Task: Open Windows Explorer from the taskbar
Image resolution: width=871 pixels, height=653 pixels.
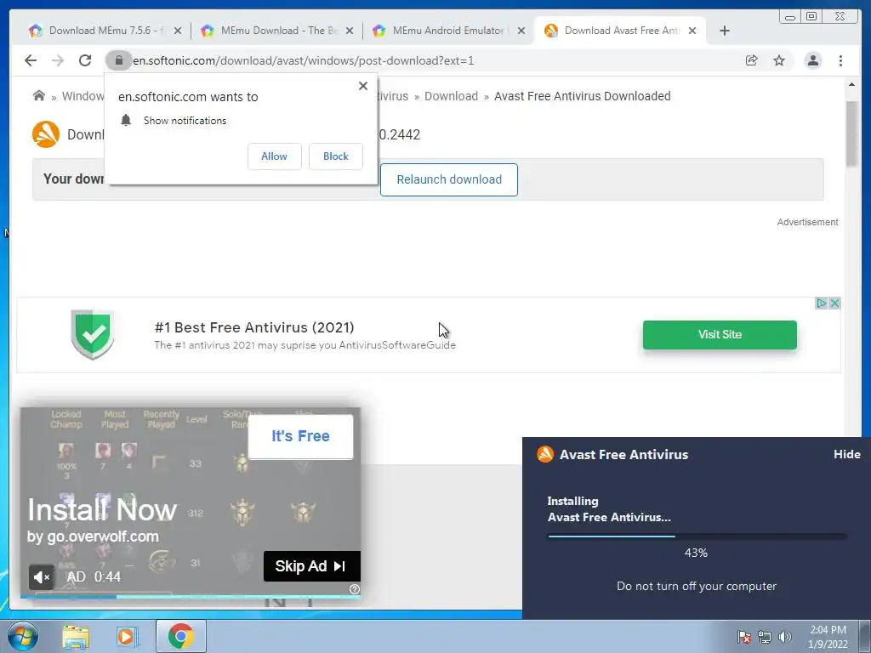Action: click(x=76, y=636)
